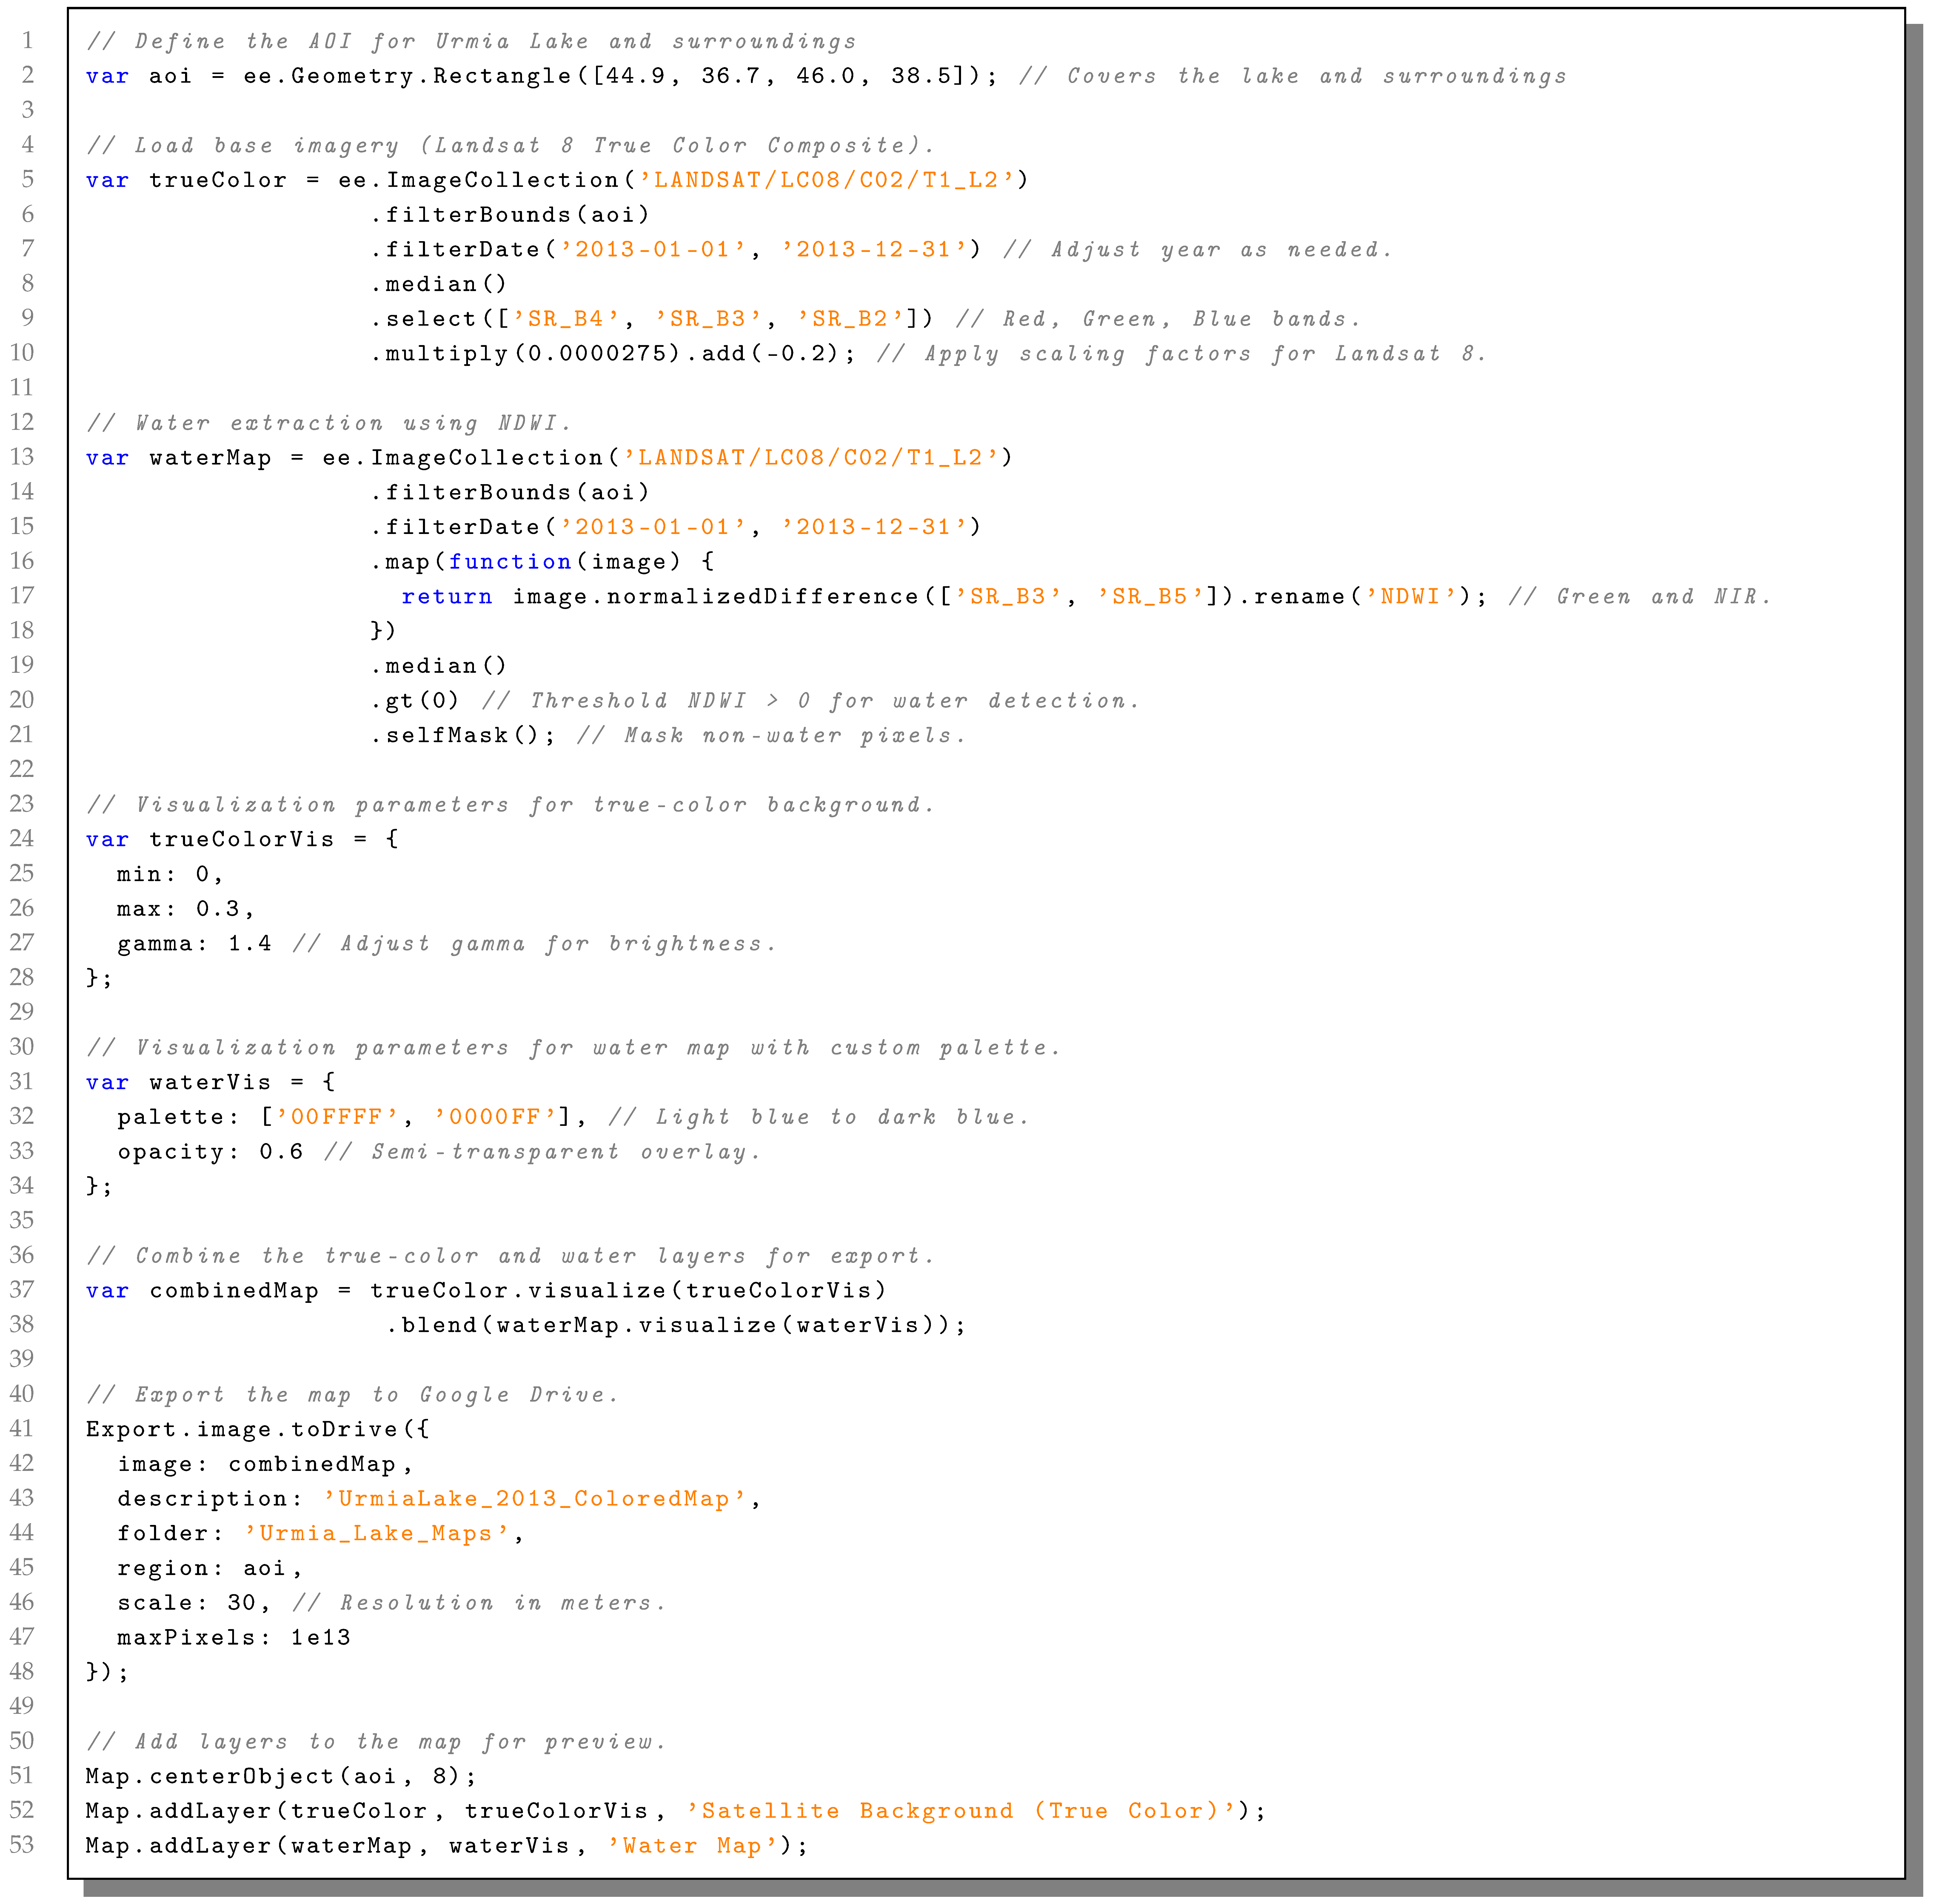Click the opacity value 0.6

(x=281, y=1152)
